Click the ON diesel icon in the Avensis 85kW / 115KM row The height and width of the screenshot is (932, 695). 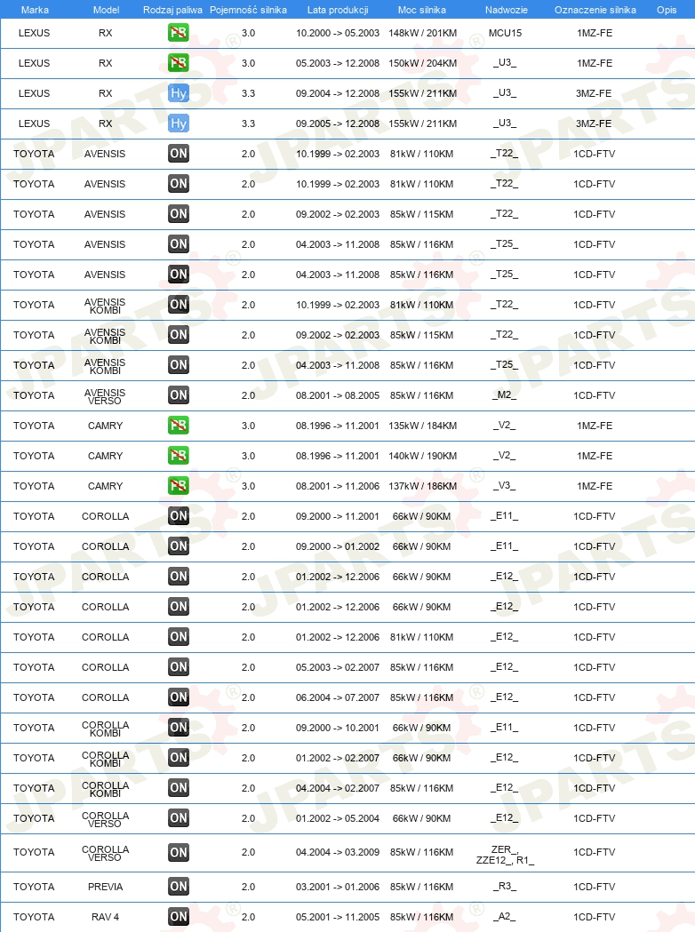click(179, 214)
